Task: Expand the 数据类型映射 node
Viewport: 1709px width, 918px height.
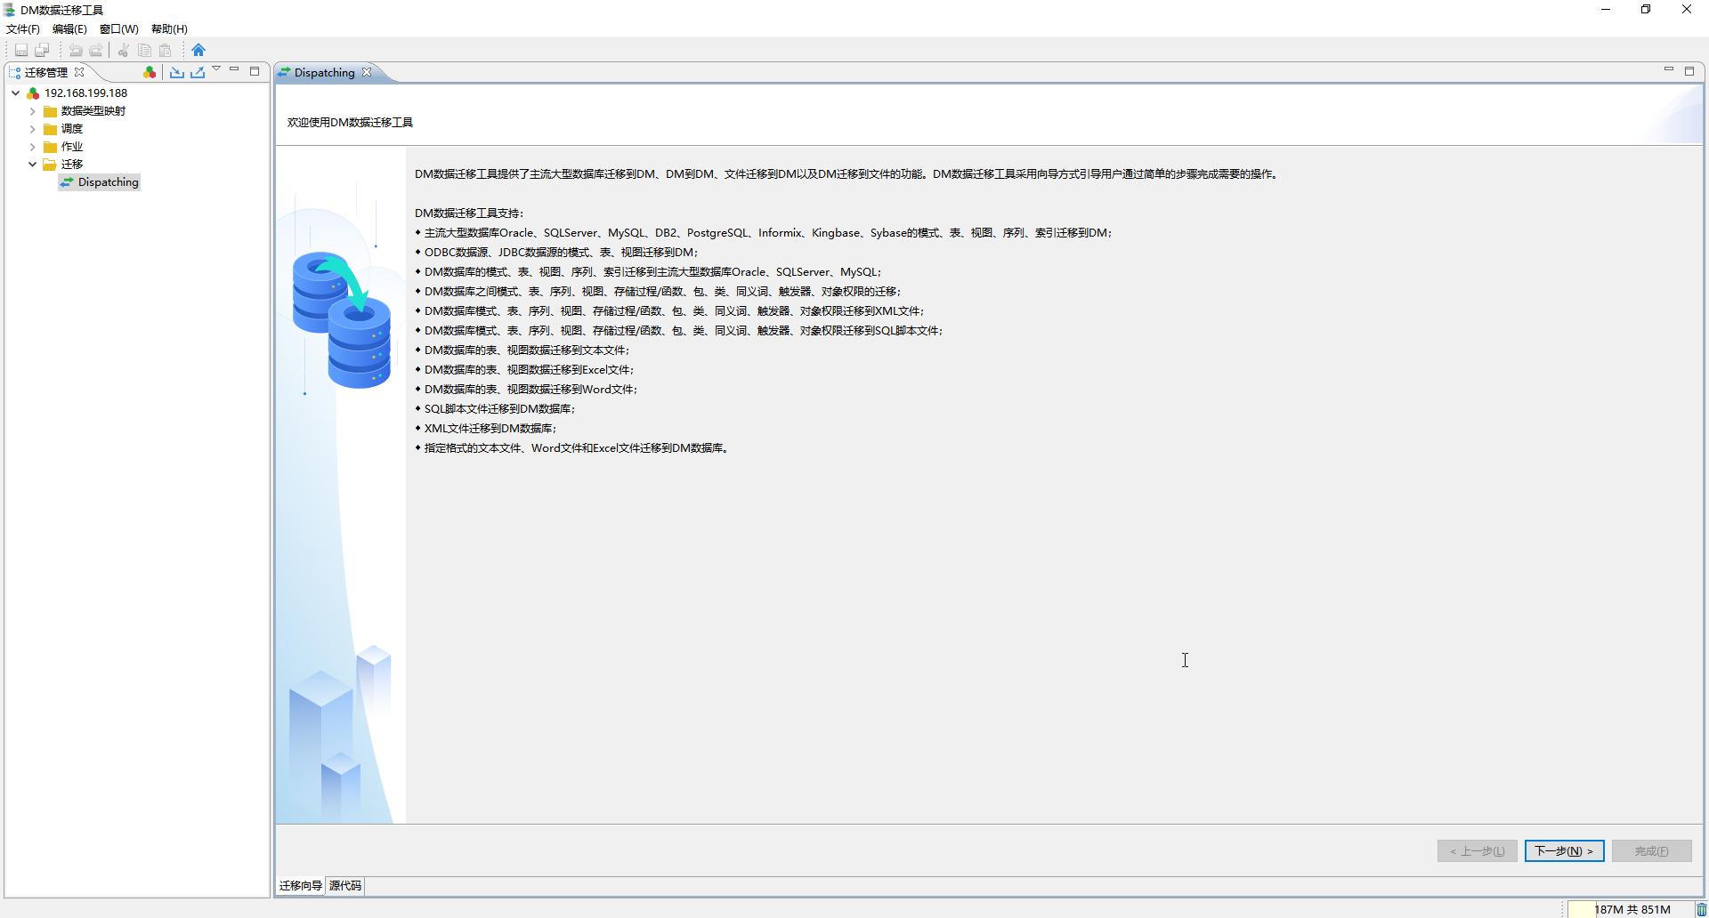Action: tap(33, 111)
